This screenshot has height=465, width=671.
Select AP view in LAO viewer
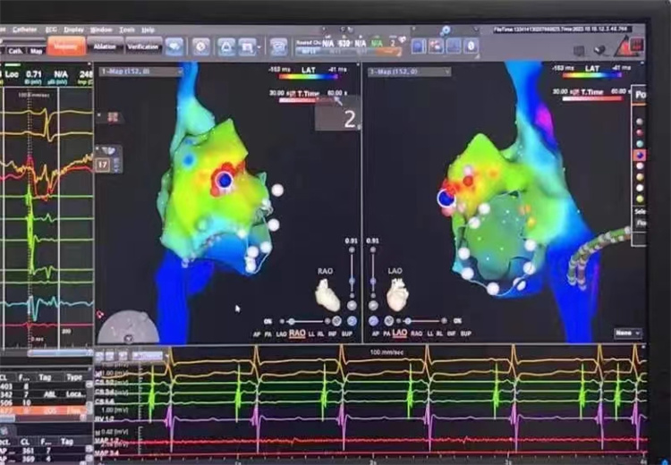coord(376,334)
